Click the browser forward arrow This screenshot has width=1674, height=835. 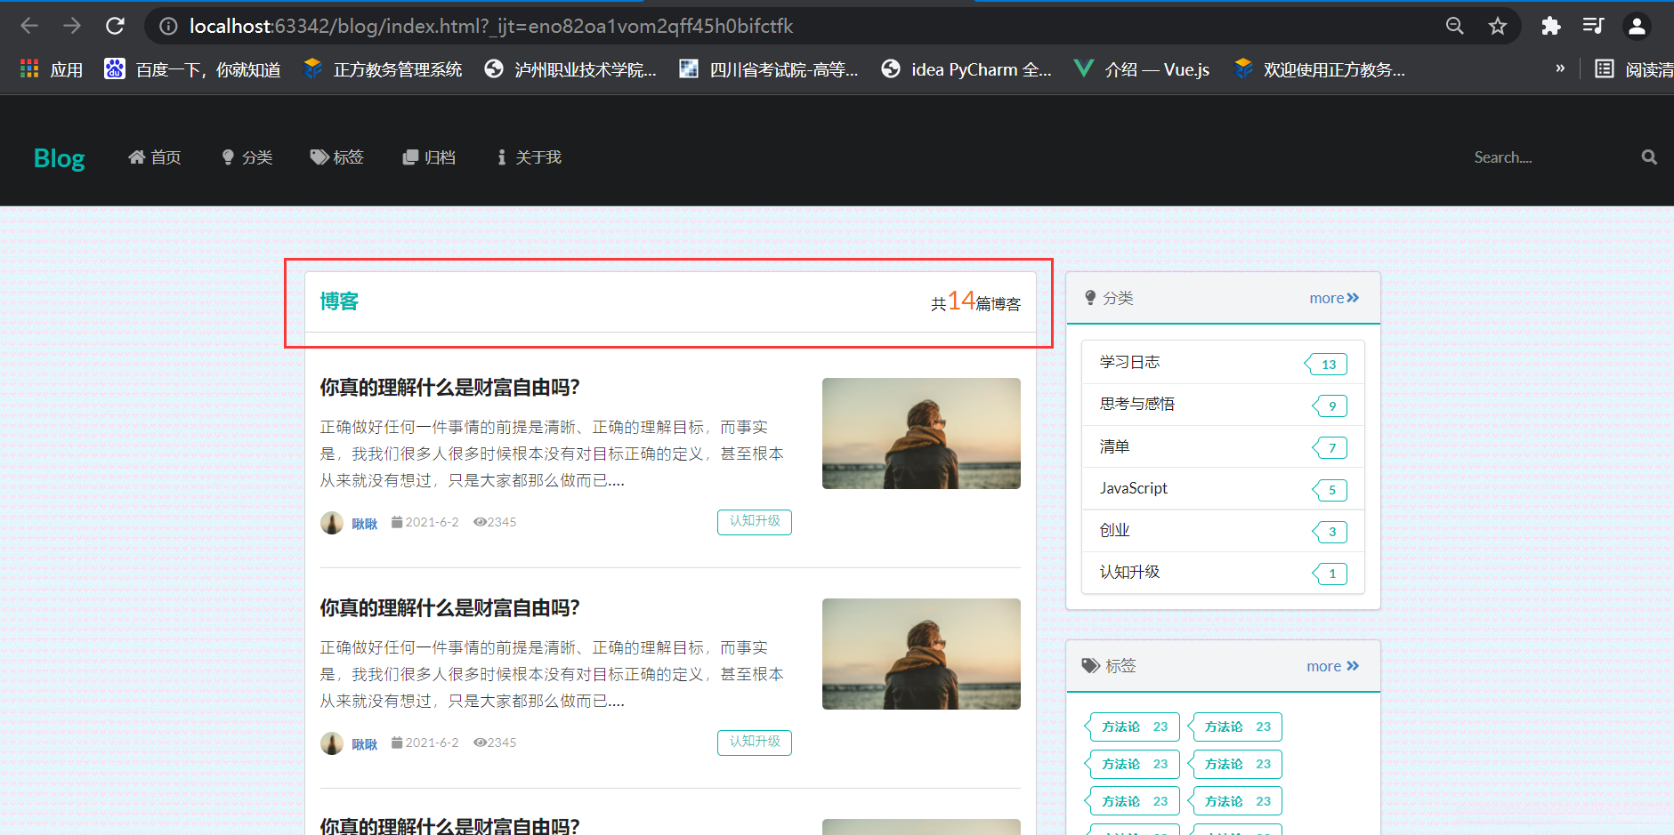click(x=72, y=27)
